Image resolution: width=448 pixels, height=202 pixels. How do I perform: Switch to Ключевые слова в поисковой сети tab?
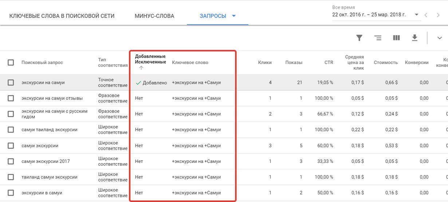[62, 16]
